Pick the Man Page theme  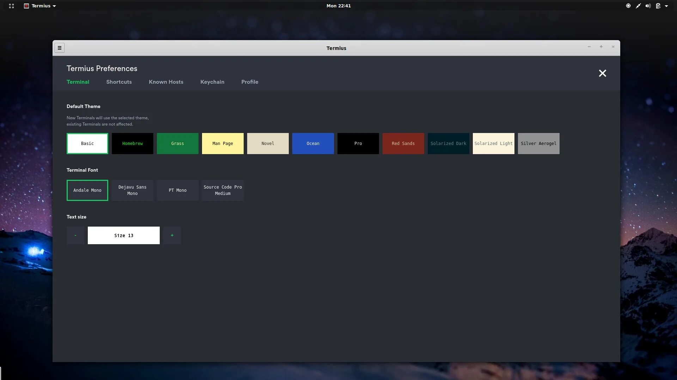pos(223,144)
